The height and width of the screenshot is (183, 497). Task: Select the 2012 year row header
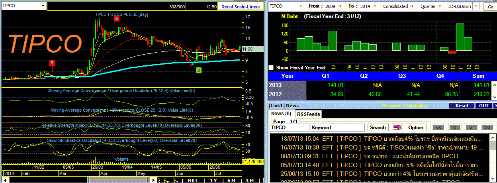pos(287,94)
